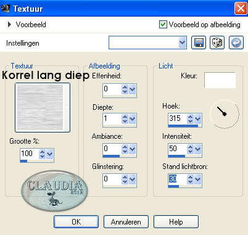Open the Intensiteit slider dropdown
This screenshot has width=248, height=235.
[x=197, y=149]
